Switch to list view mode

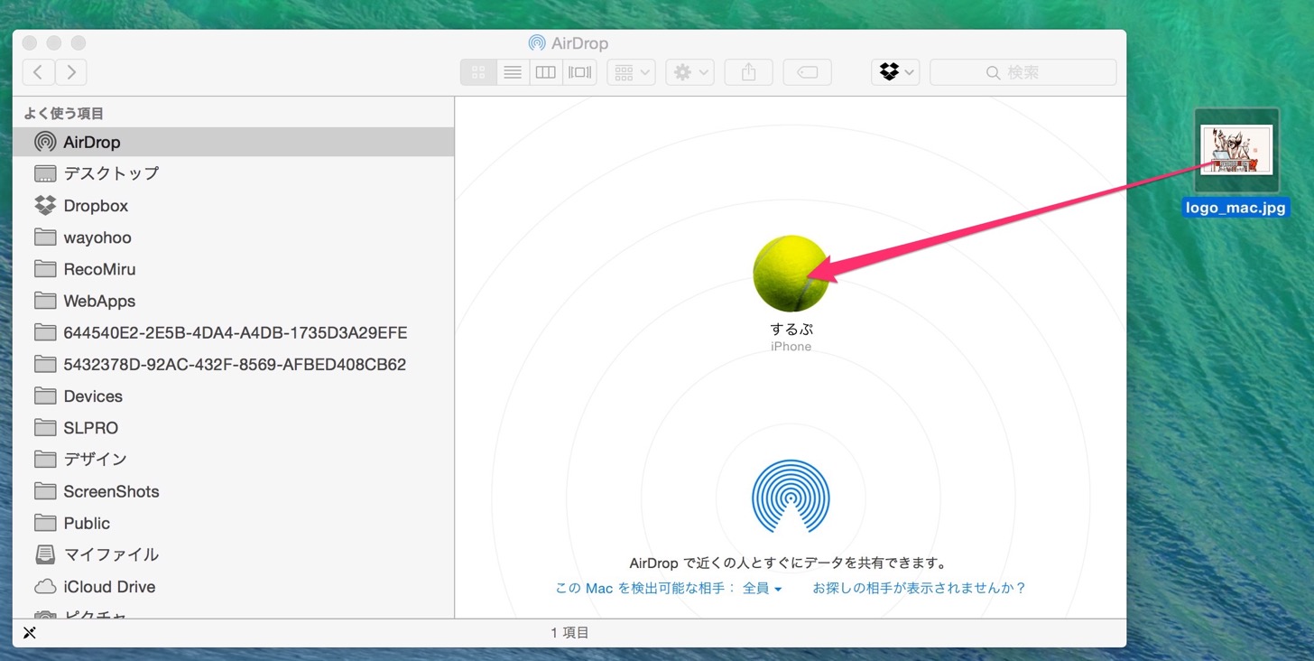tap(512, 72)
